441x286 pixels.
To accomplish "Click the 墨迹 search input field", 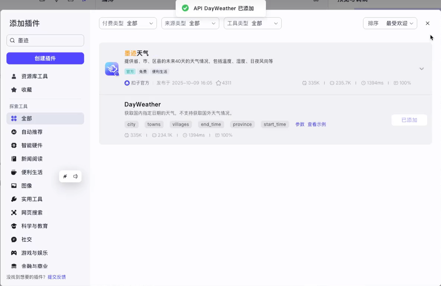I will pos(45,40).
